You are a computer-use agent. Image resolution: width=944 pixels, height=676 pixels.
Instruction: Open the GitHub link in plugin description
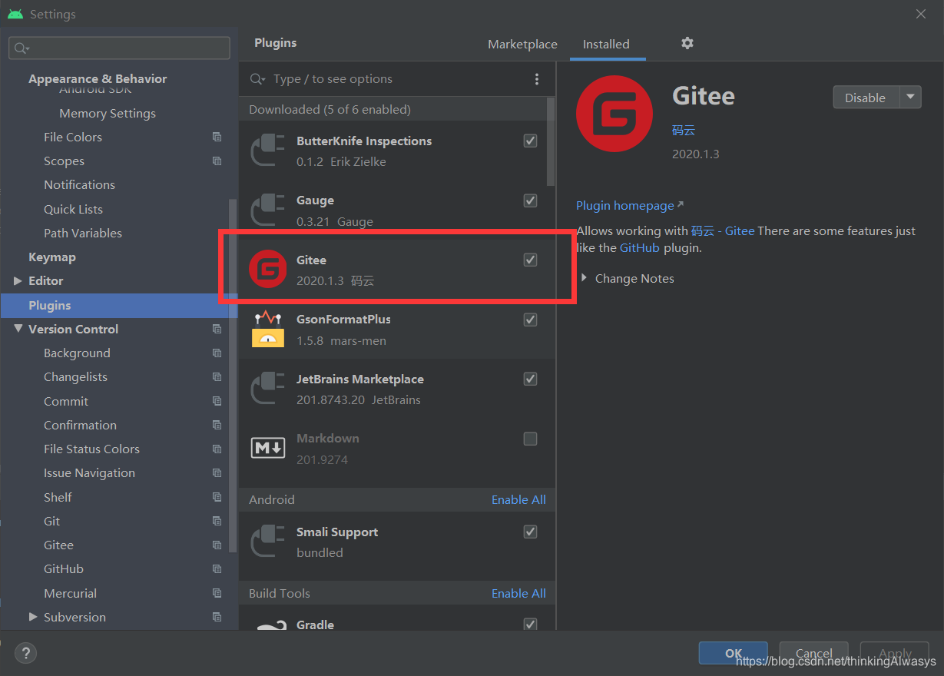(640, 247)
